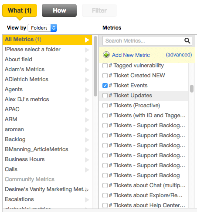Select the Calls folder
197x212 pixels.
(x=47, y=169)
